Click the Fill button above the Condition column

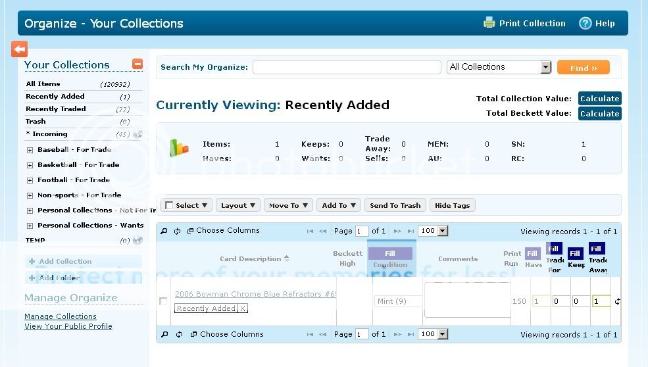point(390,253)
